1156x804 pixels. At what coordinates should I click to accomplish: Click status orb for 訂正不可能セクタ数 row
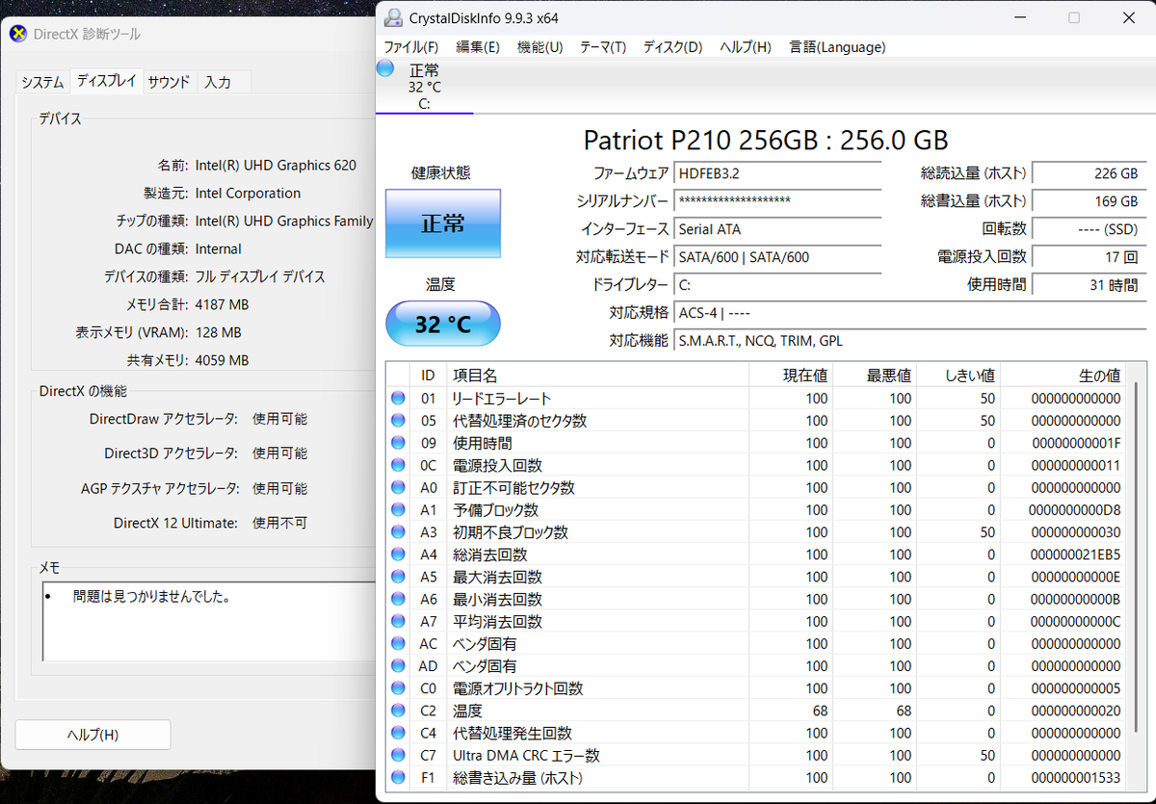398,487
